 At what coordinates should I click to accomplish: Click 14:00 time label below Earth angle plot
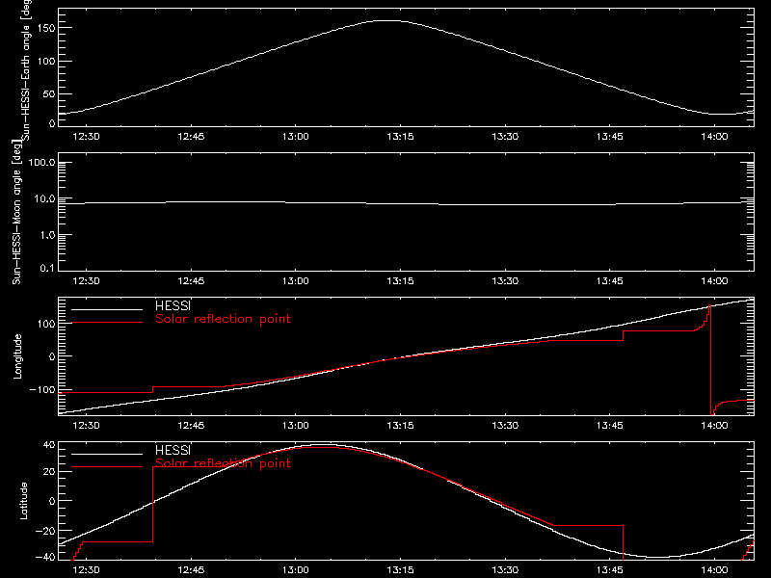point(714,137)
